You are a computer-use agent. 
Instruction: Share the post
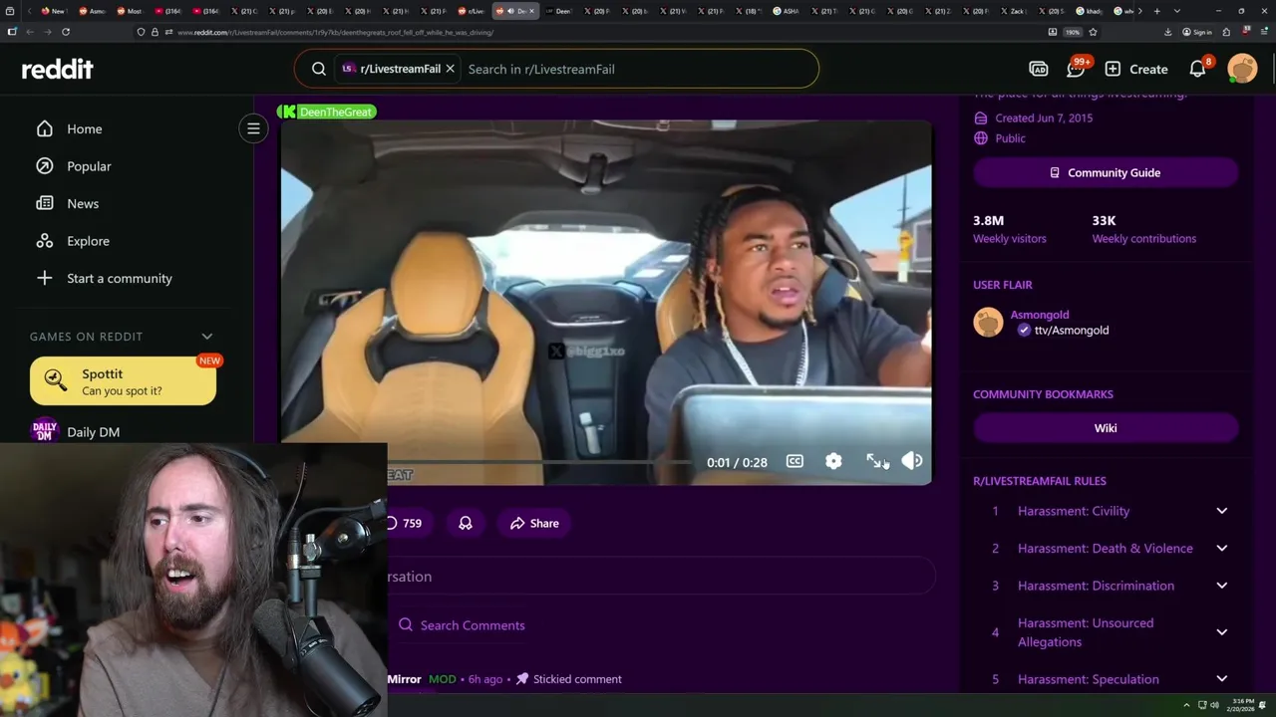coord(534,523)
